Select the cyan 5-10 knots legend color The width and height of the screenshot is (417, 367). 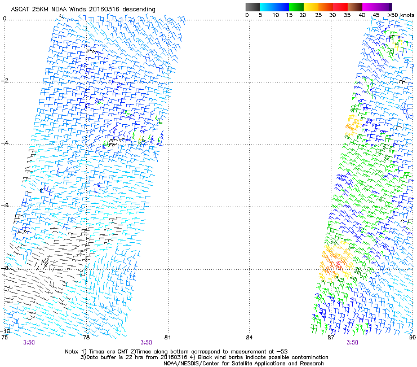(268, 7)
